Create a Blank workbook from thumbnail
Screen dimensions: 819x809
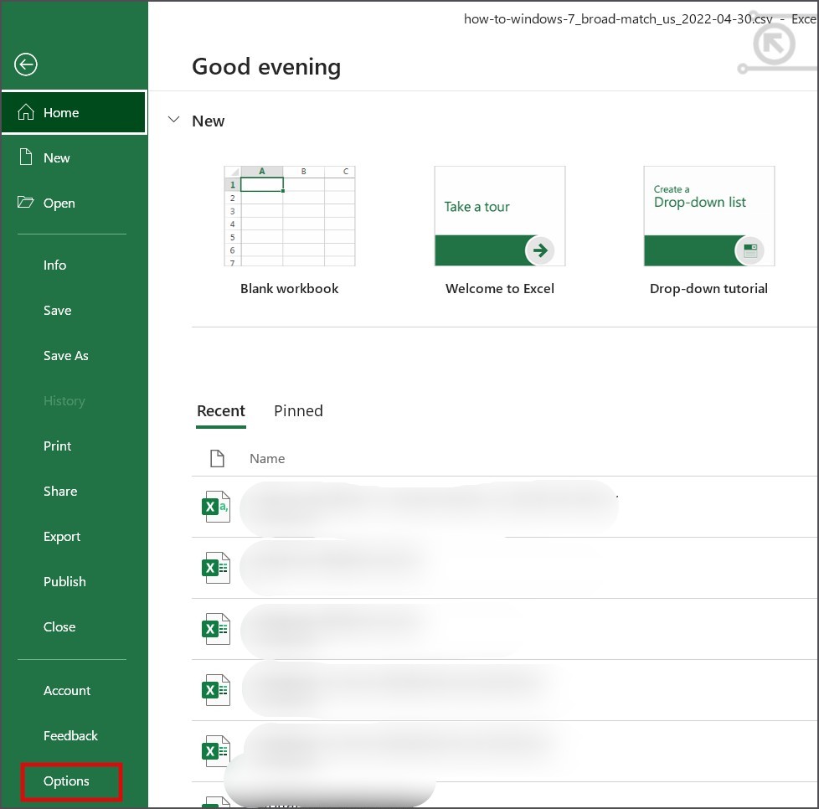click(290, 216)
